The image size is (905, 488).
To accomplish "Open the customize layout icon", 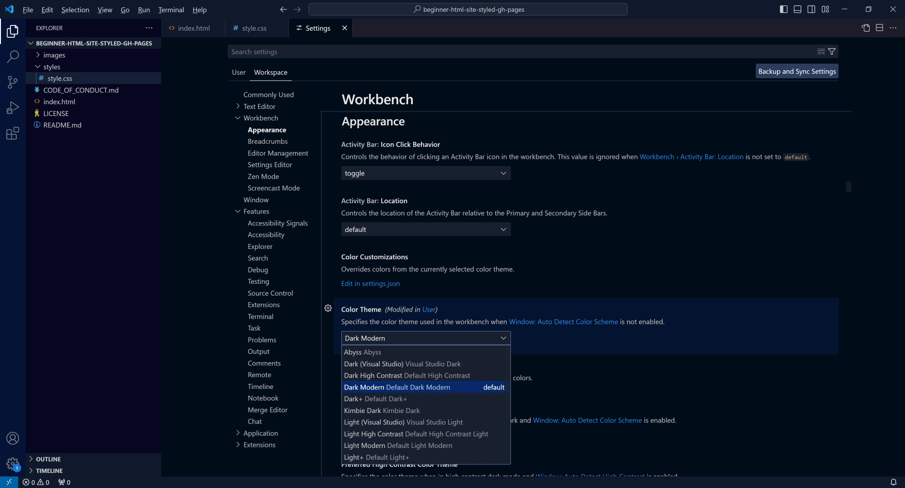I will [x=825, y=9].
